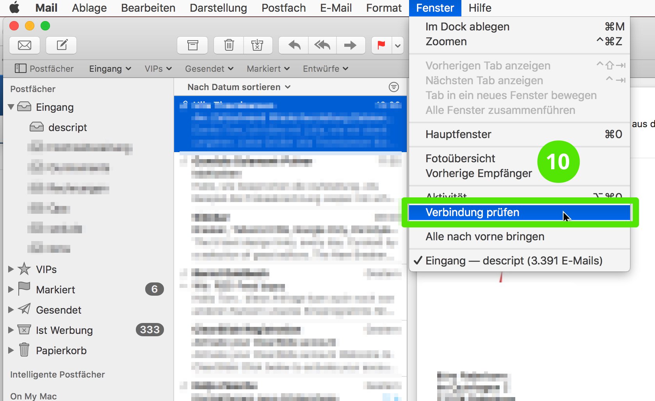The image size is (655, 401).
Task: Select the Ist Werbung junk mailbox
Action: coord(55,330)
